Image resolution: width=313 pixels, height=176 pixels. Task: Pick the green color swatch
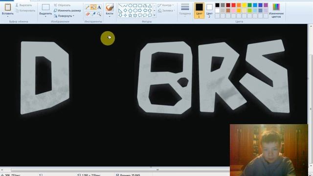(x=250, y=5)
